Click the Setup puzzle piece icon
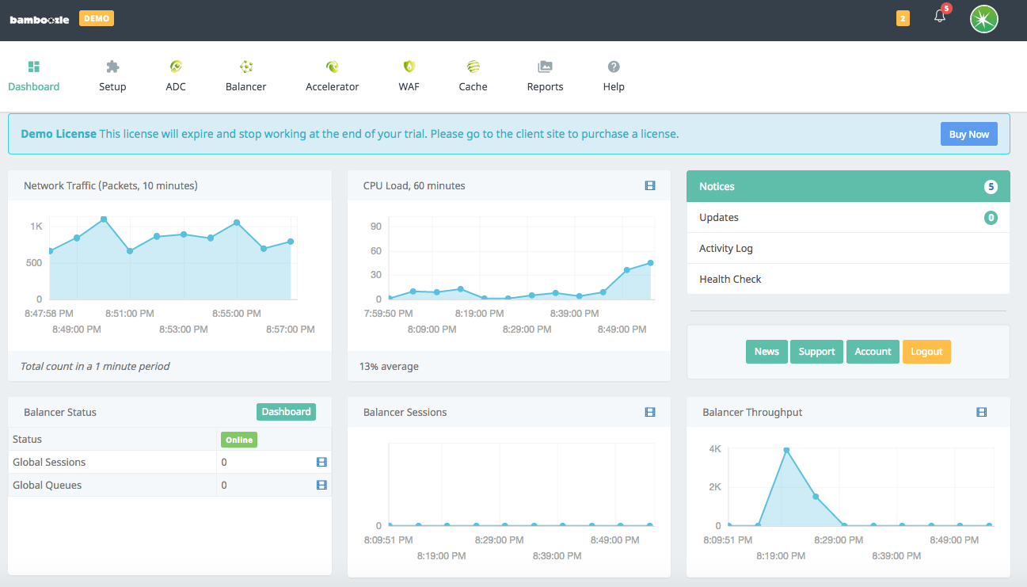The width and height of the screenshot is (1027, 587). [112, 67]
